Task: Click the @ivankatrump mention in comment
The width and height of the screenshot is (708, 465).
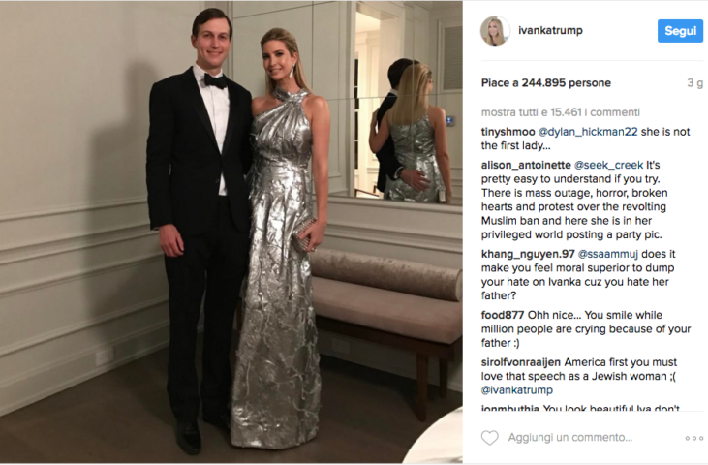Action: point(516,390)
